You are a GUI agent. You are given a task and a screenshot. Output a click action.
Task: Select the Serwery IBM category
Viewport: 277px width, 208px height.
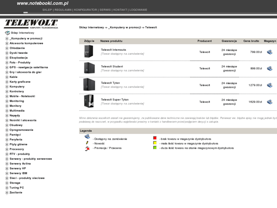coord(18,173)
